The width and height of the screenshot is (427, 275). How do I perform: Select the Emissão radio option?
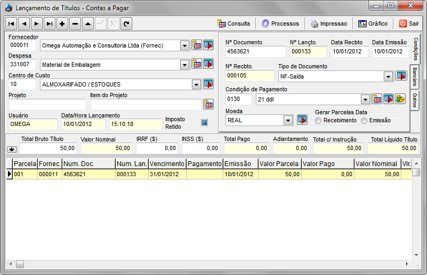pyautogui.click(x=365, y=121)
